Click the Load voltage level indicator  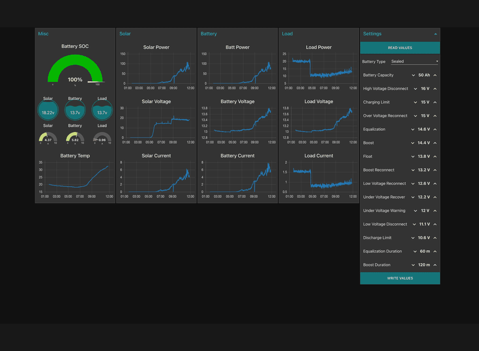click(x=102, y=111)
